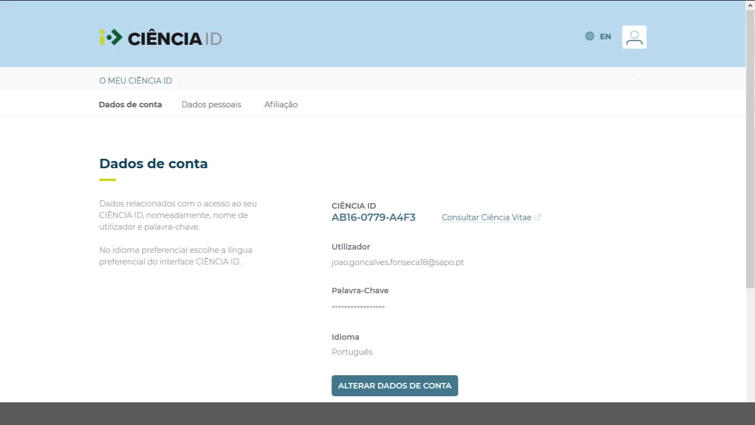Click the Idioma label
The height and width of the screenshot is (425, 755).
345,337
